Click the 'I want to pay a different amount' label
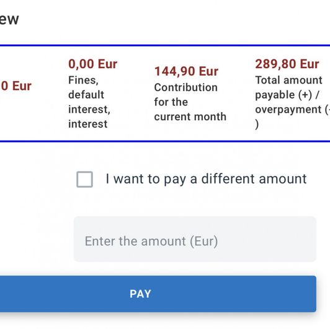 (x=206, y=179)
